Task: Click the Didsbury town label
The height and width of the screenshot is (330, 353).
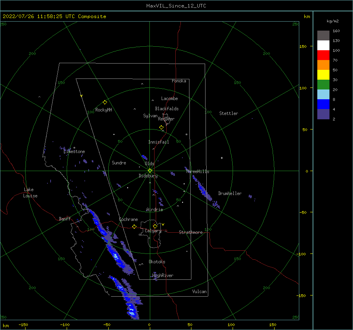Action: (148, 176)
